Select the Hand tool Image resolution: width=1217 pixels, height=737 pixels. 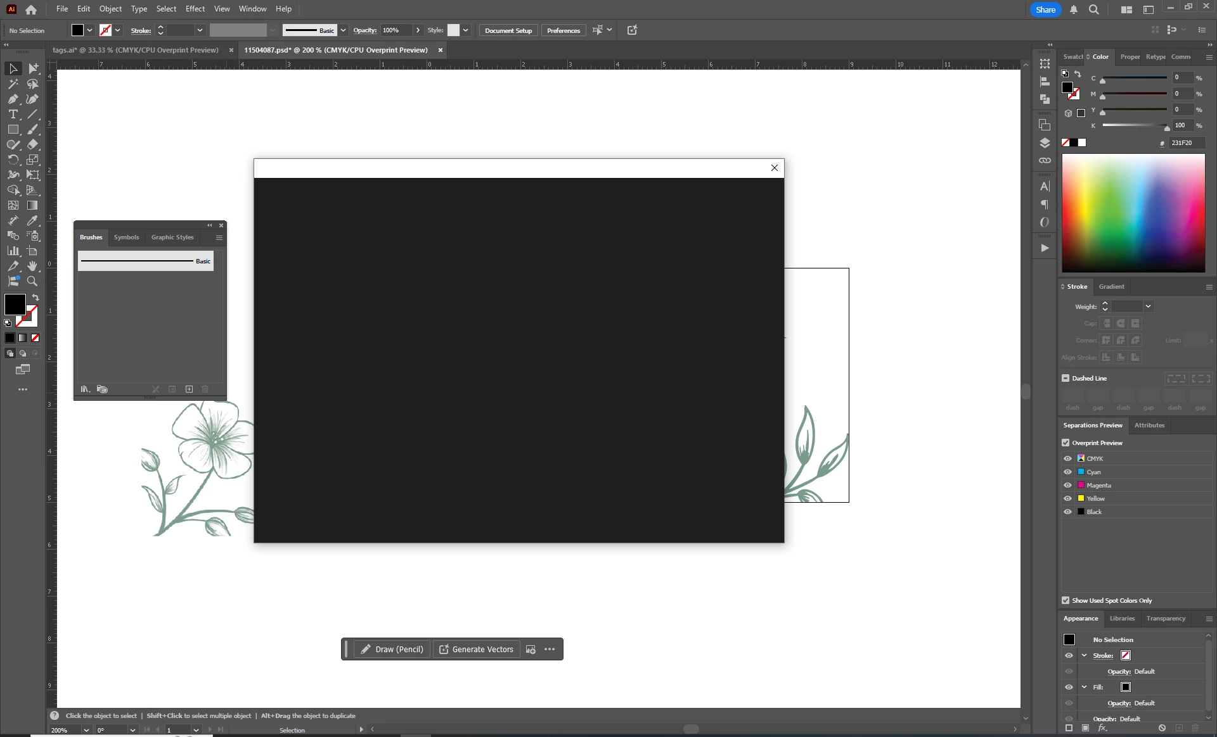[32, 266]
